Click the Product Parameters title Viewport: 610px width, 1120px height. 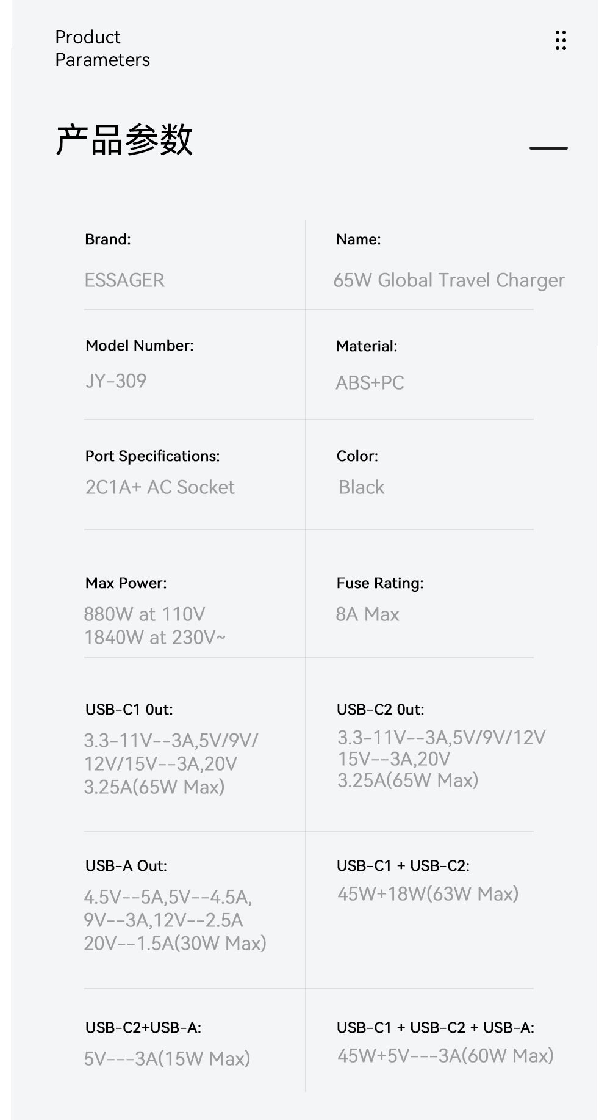pyautogui.click(x=102, y=48)
